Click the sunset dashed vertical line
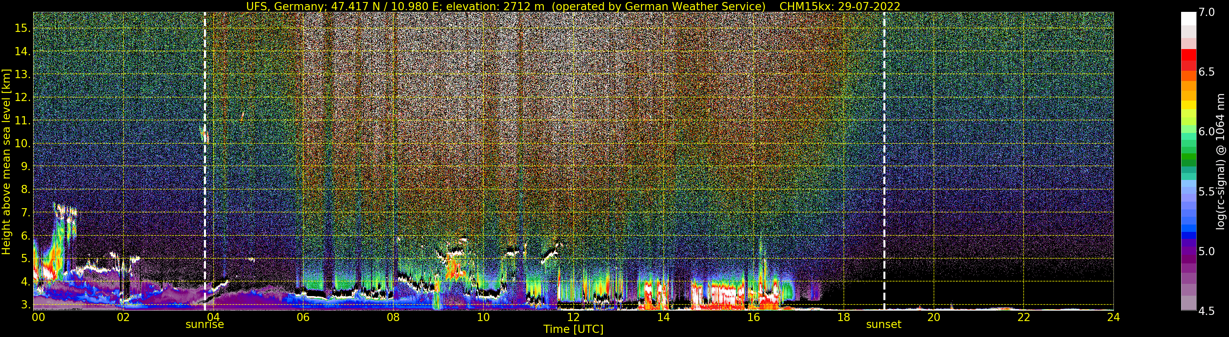 [x=884, y=161]
